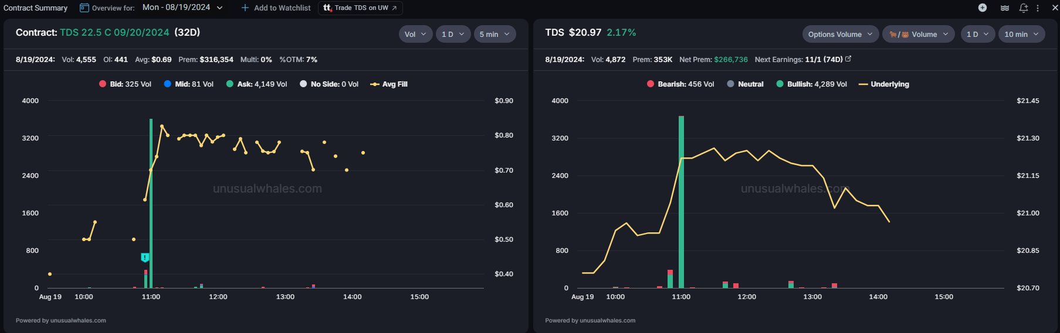Click the (32D) days-to-expiry label
Image resolution: width=1060 pixels, height=333 pixels.
click(187, 32)
